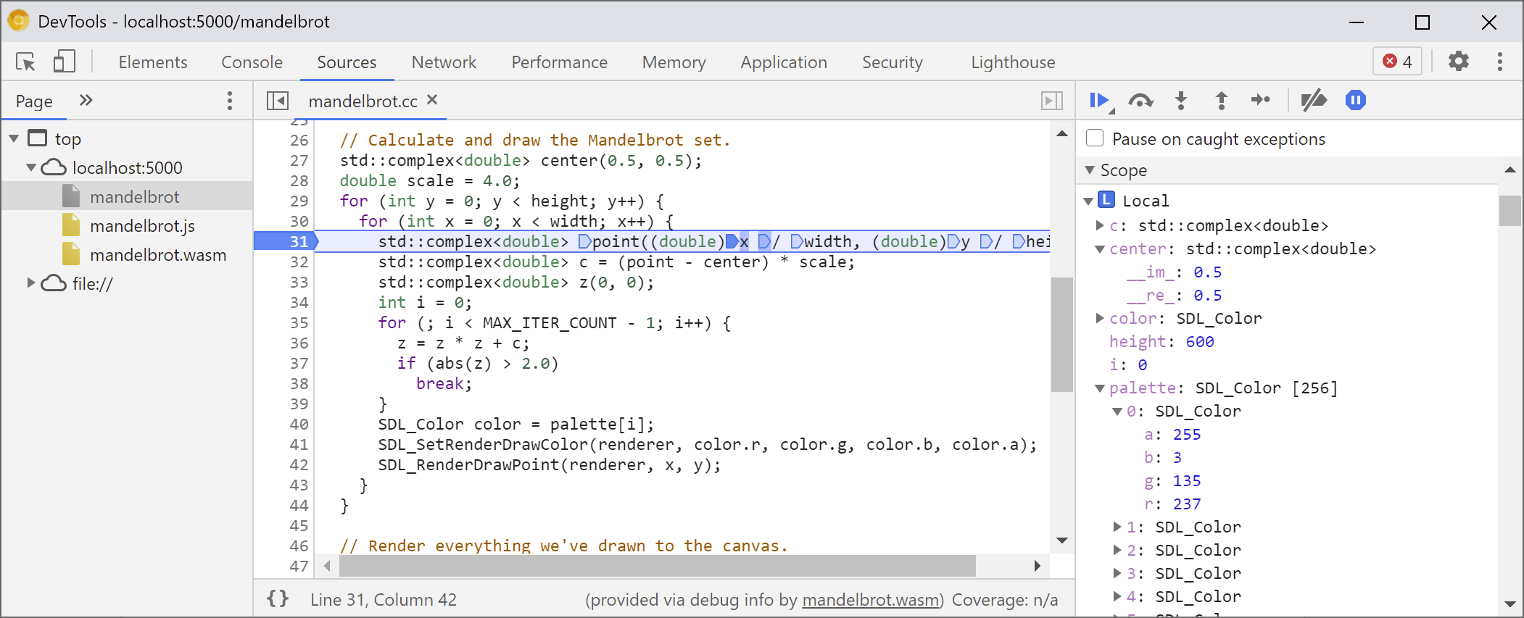Open the Page pane three-dot menu
This screenshot has width=1524, height=618.
pyautogui.click(x=230, y=101)
